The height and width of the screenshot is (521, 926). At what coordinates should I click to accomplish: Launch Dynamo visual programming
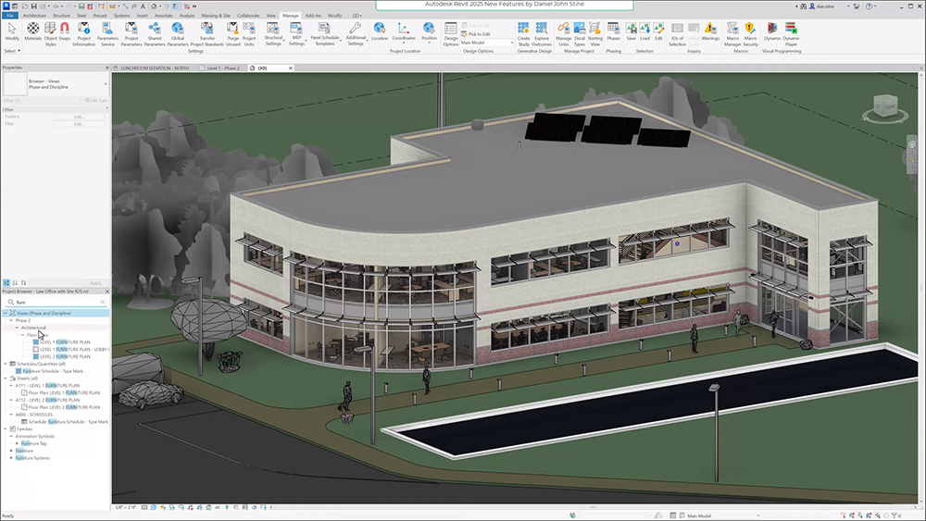(772, 31)
